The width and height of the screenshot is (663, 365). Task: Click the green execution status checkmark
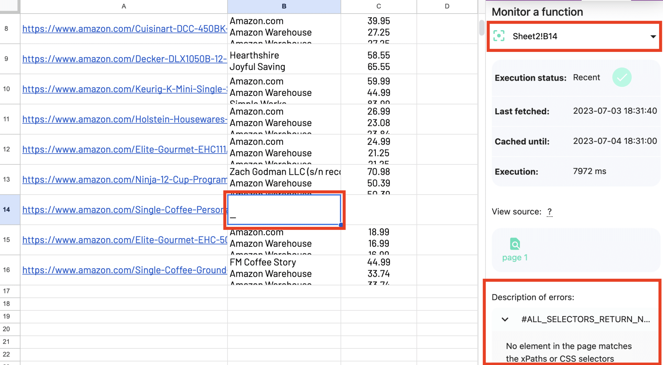pyautogui.click(x=622, y=77)
